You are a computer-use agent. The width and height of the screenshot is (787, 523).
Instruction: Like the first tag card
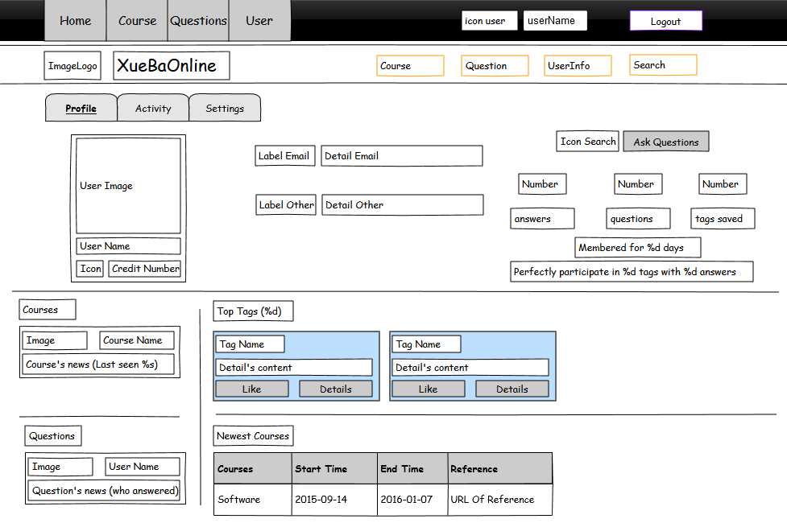252,389
